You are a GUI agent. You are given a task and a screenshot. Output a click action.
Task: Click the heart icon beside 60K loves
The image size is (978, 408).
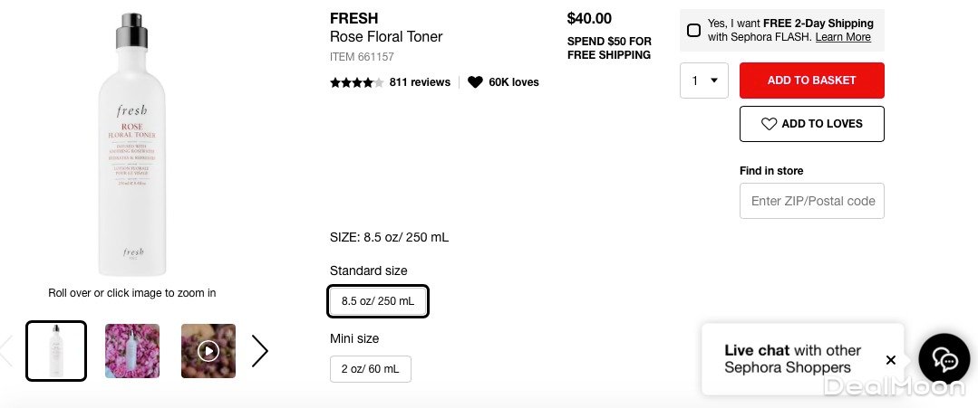[x=475, y=82]
